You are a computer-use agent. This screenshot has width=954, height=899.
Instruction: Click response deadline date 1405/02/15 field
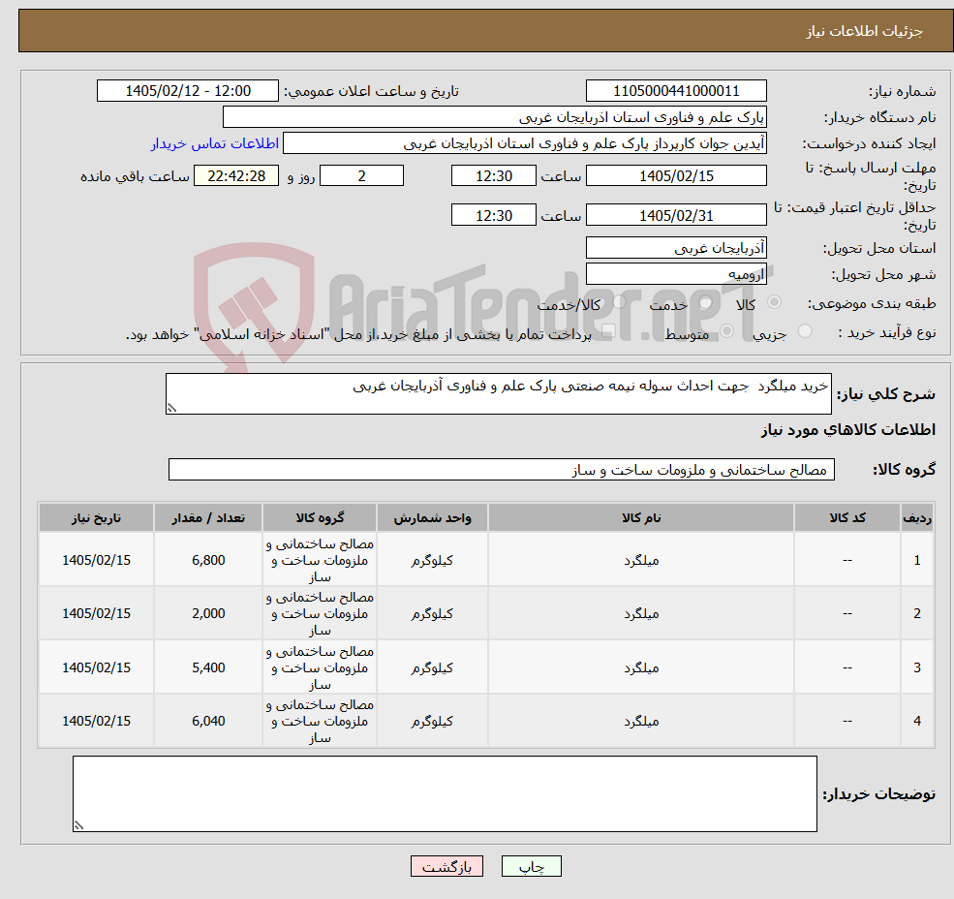tap(676, 176)
